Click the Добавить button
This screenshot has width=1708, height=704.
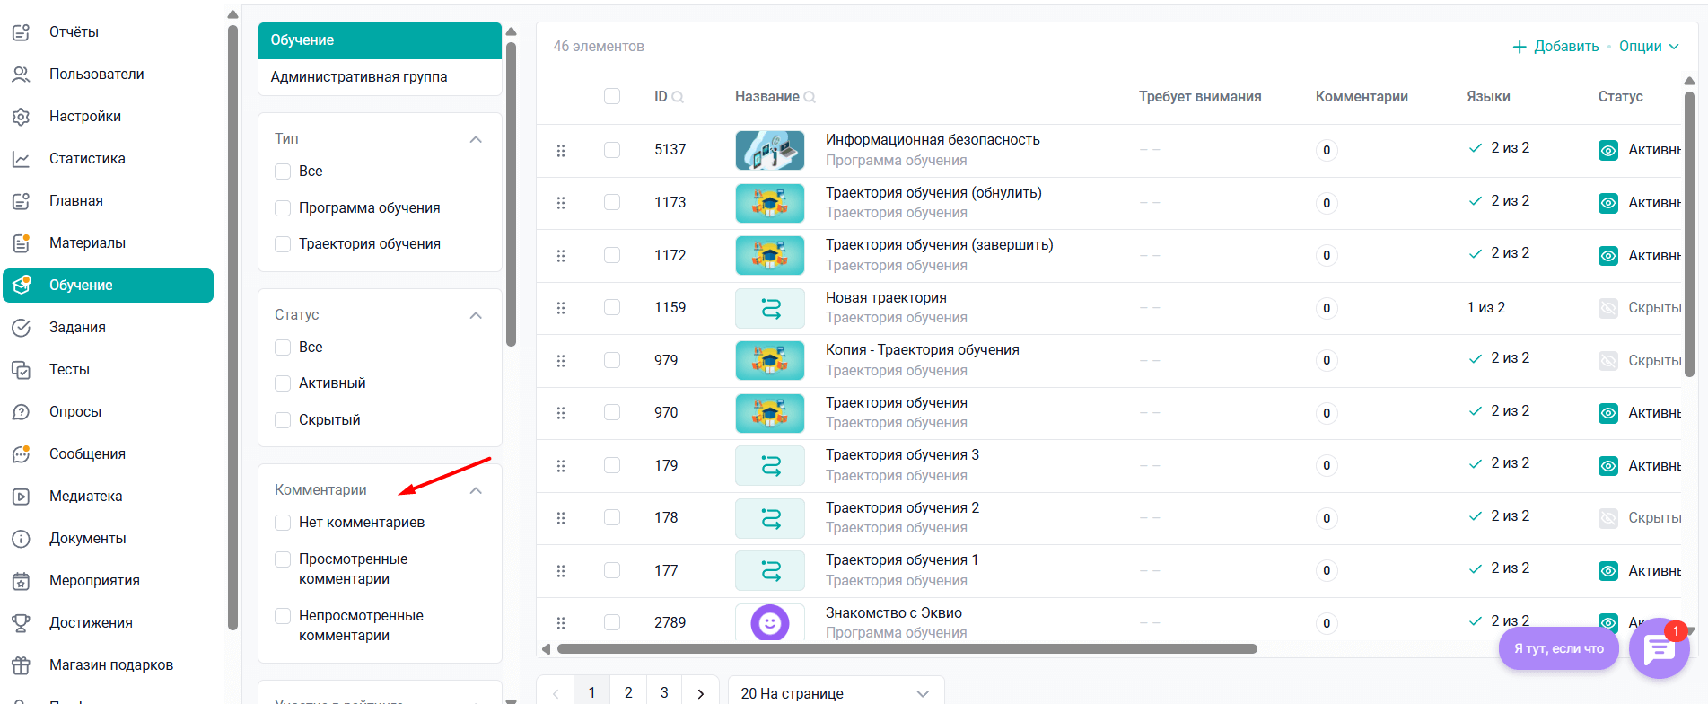coord(1555,47)
